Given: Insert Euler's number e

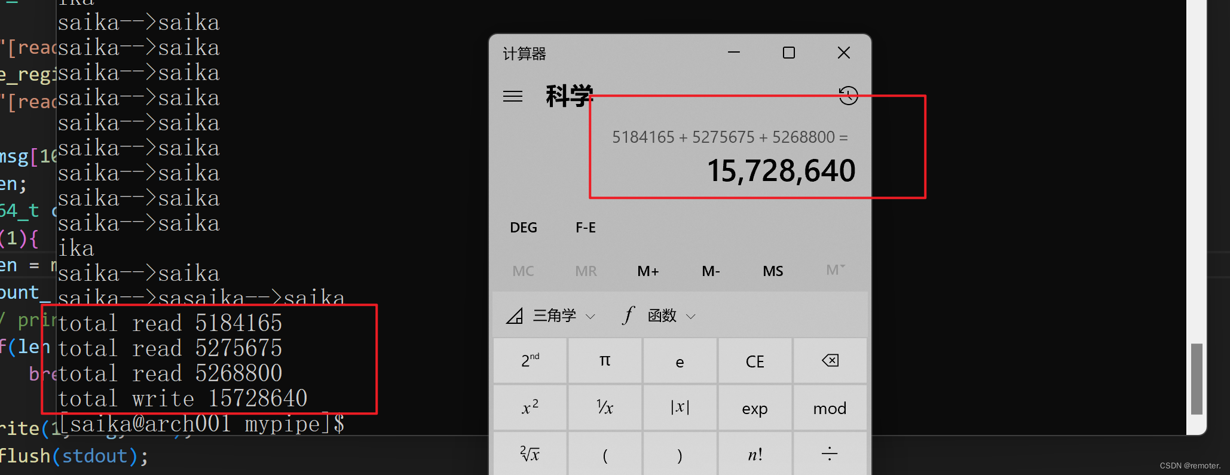Looking at the screenshot, I should [680, 361].
